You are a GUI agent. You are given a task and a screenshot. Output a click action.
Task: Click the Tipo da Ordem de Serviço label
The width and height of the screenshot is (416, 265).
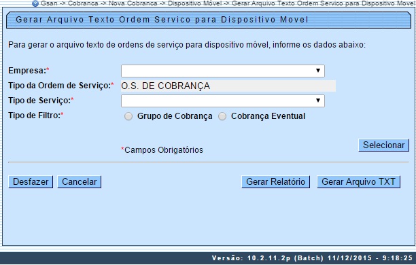[x=61, y=86]
